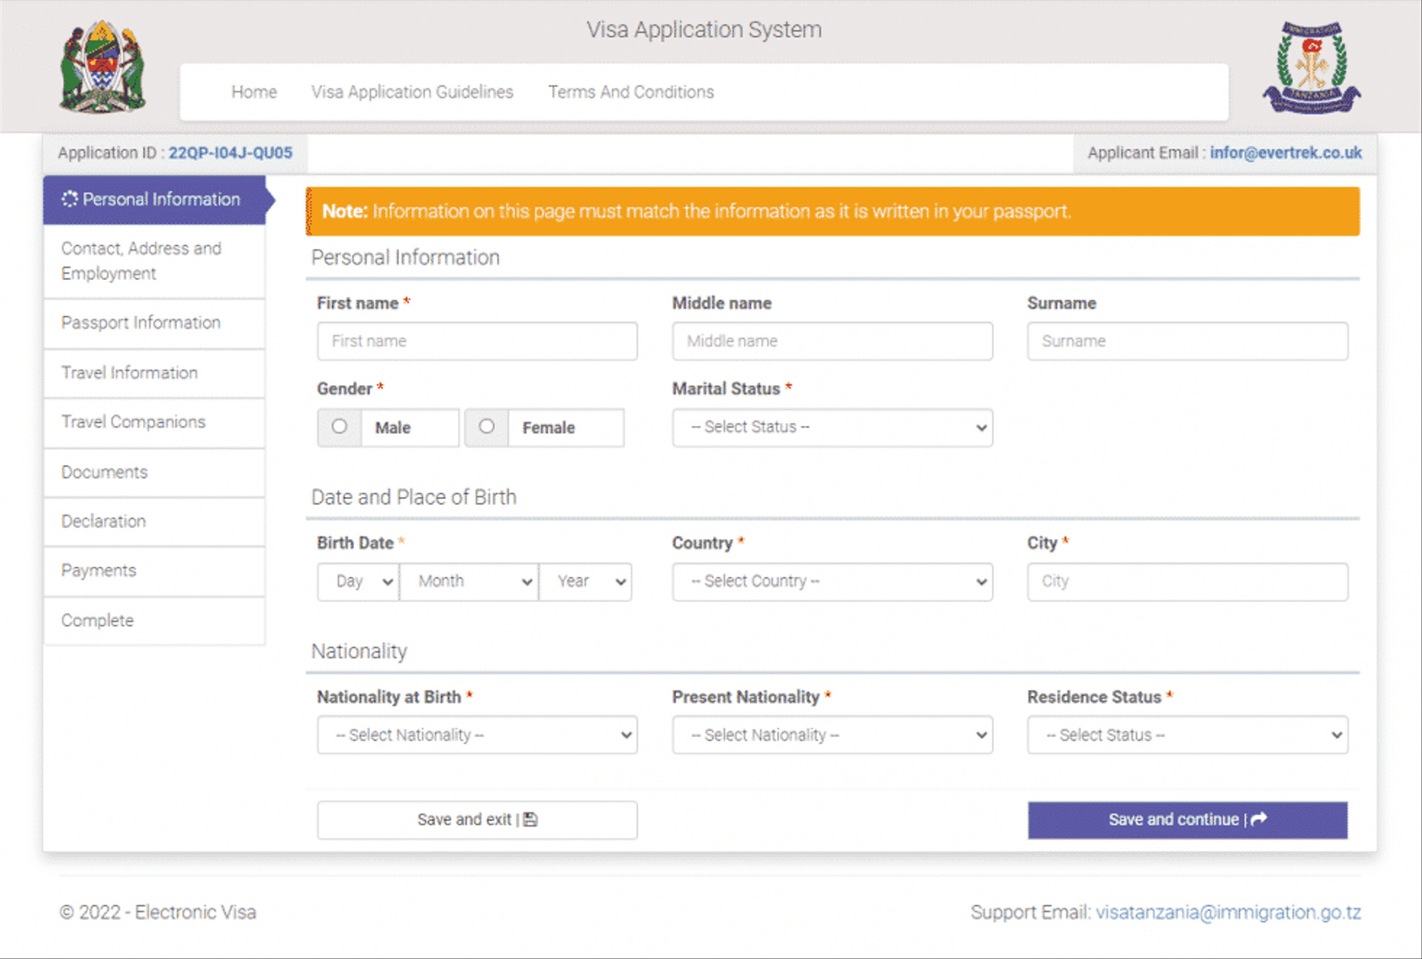The width and height of the screenshot is (1422, 959).
Task: Select the Female gender radio button
Action: click(487, 427)
